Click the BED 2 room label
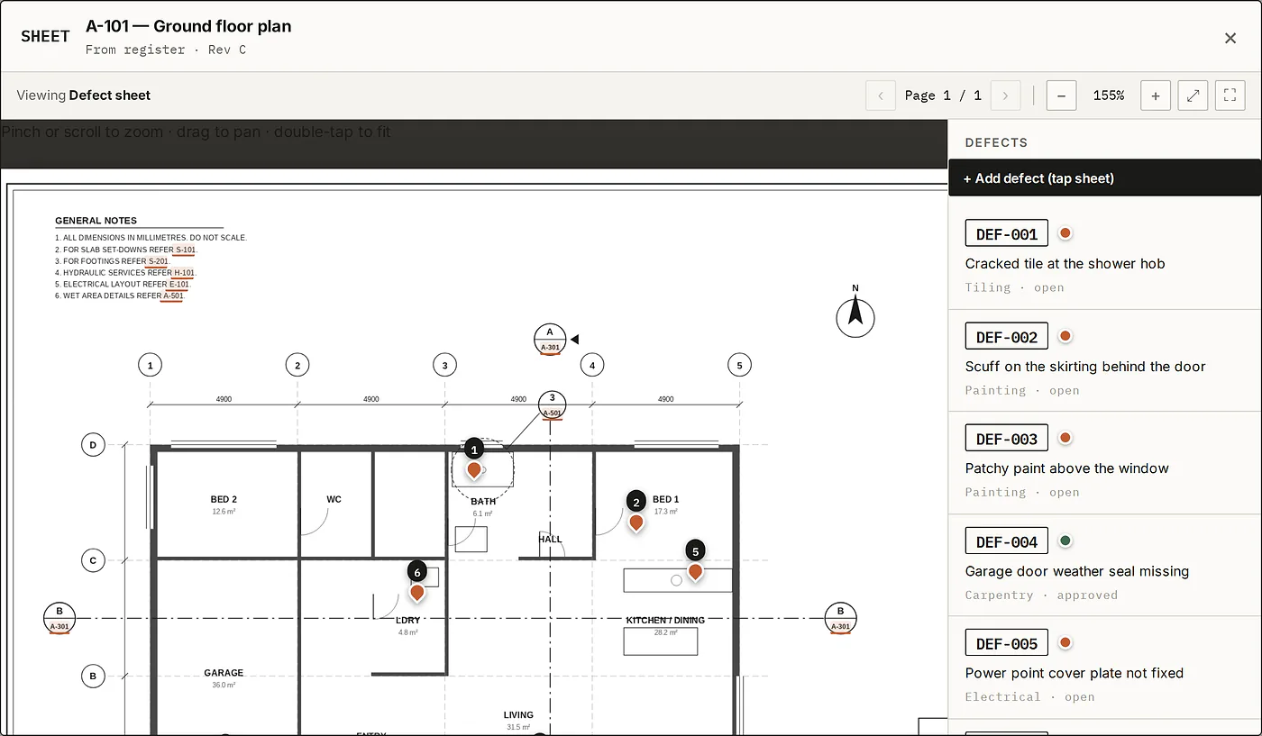The width and height of the screenshot is (1262, 736). click(224, 499)
